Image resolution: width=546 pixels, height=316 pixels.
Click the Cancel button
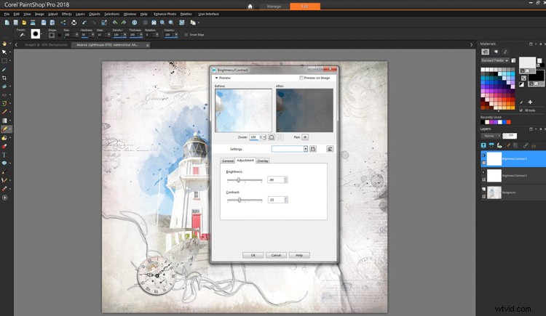(276, 255)
